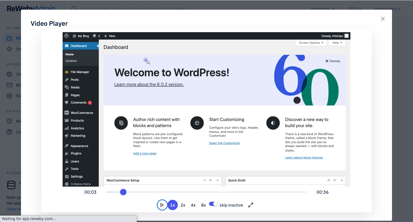Click the Collapse menu arrow icon
The image size is (413, 222).
(x=67, y=184)
